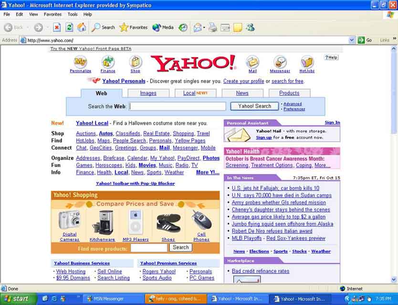Click the Digital Cameras product thumbnail

point(69,220)
